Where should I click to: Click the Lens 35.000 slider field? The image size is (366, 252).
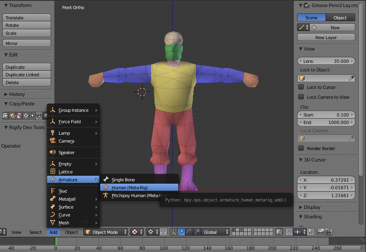(x=326, y=61)
